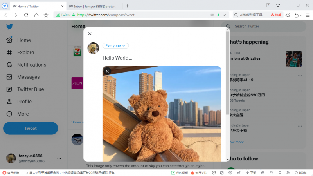Expand the address bar history chevron
The image size is (313, 176).
coord(224,15)
